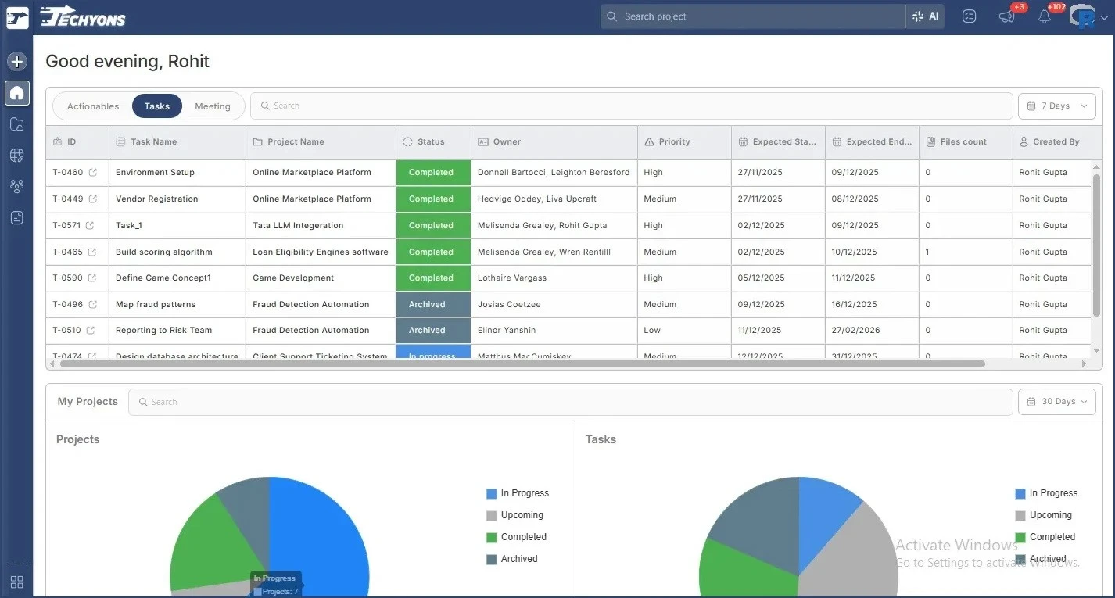Click the Techyons logo

tap(82, 16)
